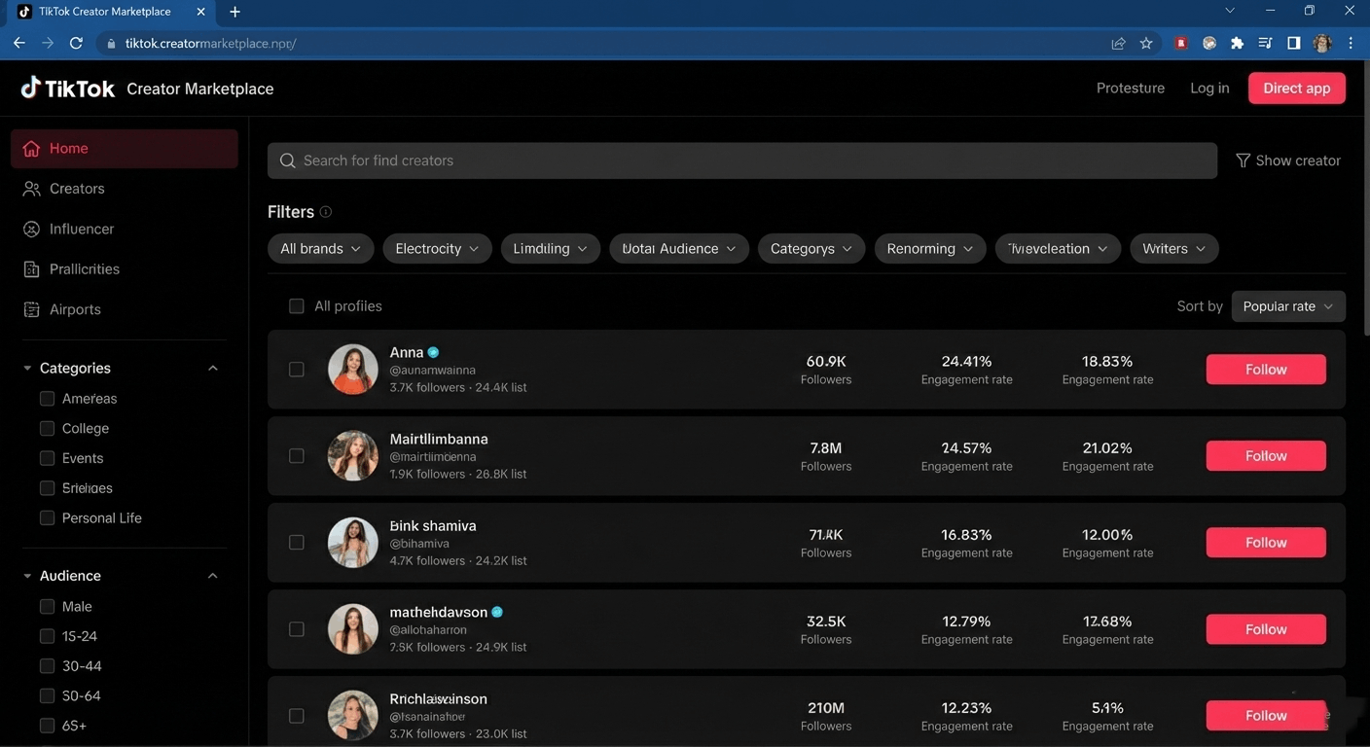Image resolution: width=1370 pixels, height=747 pixels.
Task: Go to Influencer in the sidebar
Action: click(82, 229)
